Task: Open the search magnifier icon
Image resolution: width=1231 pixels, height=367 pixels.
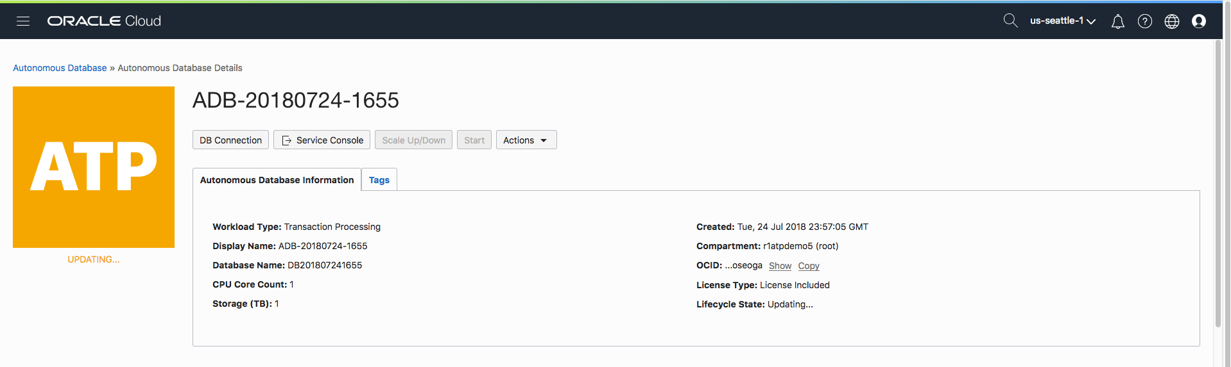Action: (1010, 20)
